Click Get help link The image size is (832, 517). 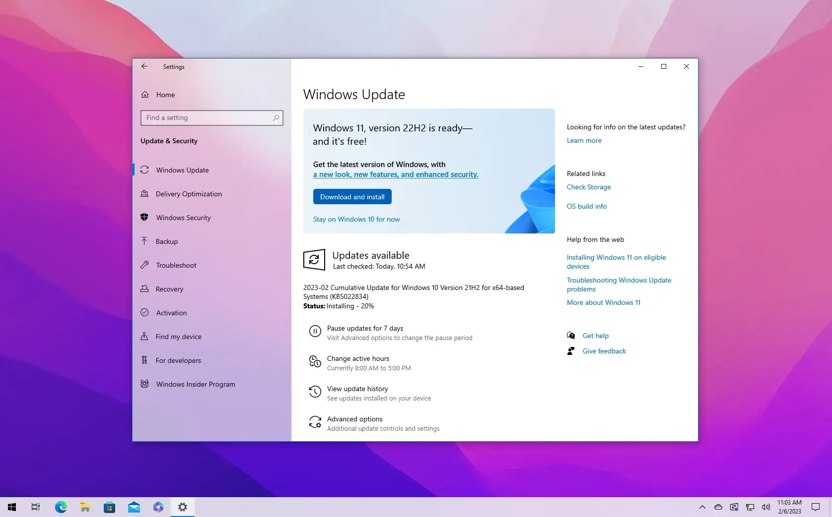[x=596, y=336]
